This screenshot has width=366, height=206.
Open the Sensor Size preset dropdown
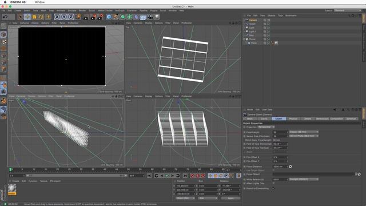tap(304, 136)
